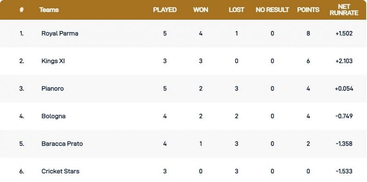This screenshot has width=367, height=182.
Task: Click Royal Parma's points value 8
Action: (308, 33)
